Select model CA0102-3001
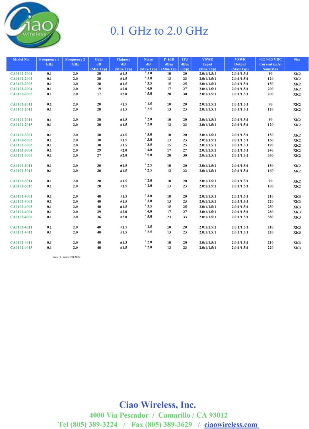Viewport: 309px width, 429px height. 21,135
